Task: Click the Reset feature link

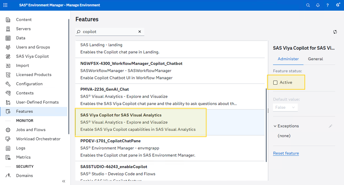Action: tap(286, 153)
